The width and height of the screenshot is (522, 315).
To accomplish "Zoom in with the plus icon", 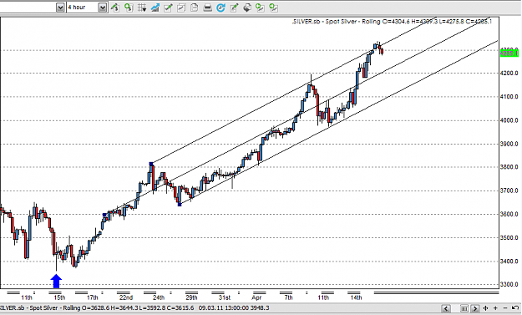I will click(x=495, y=308).
